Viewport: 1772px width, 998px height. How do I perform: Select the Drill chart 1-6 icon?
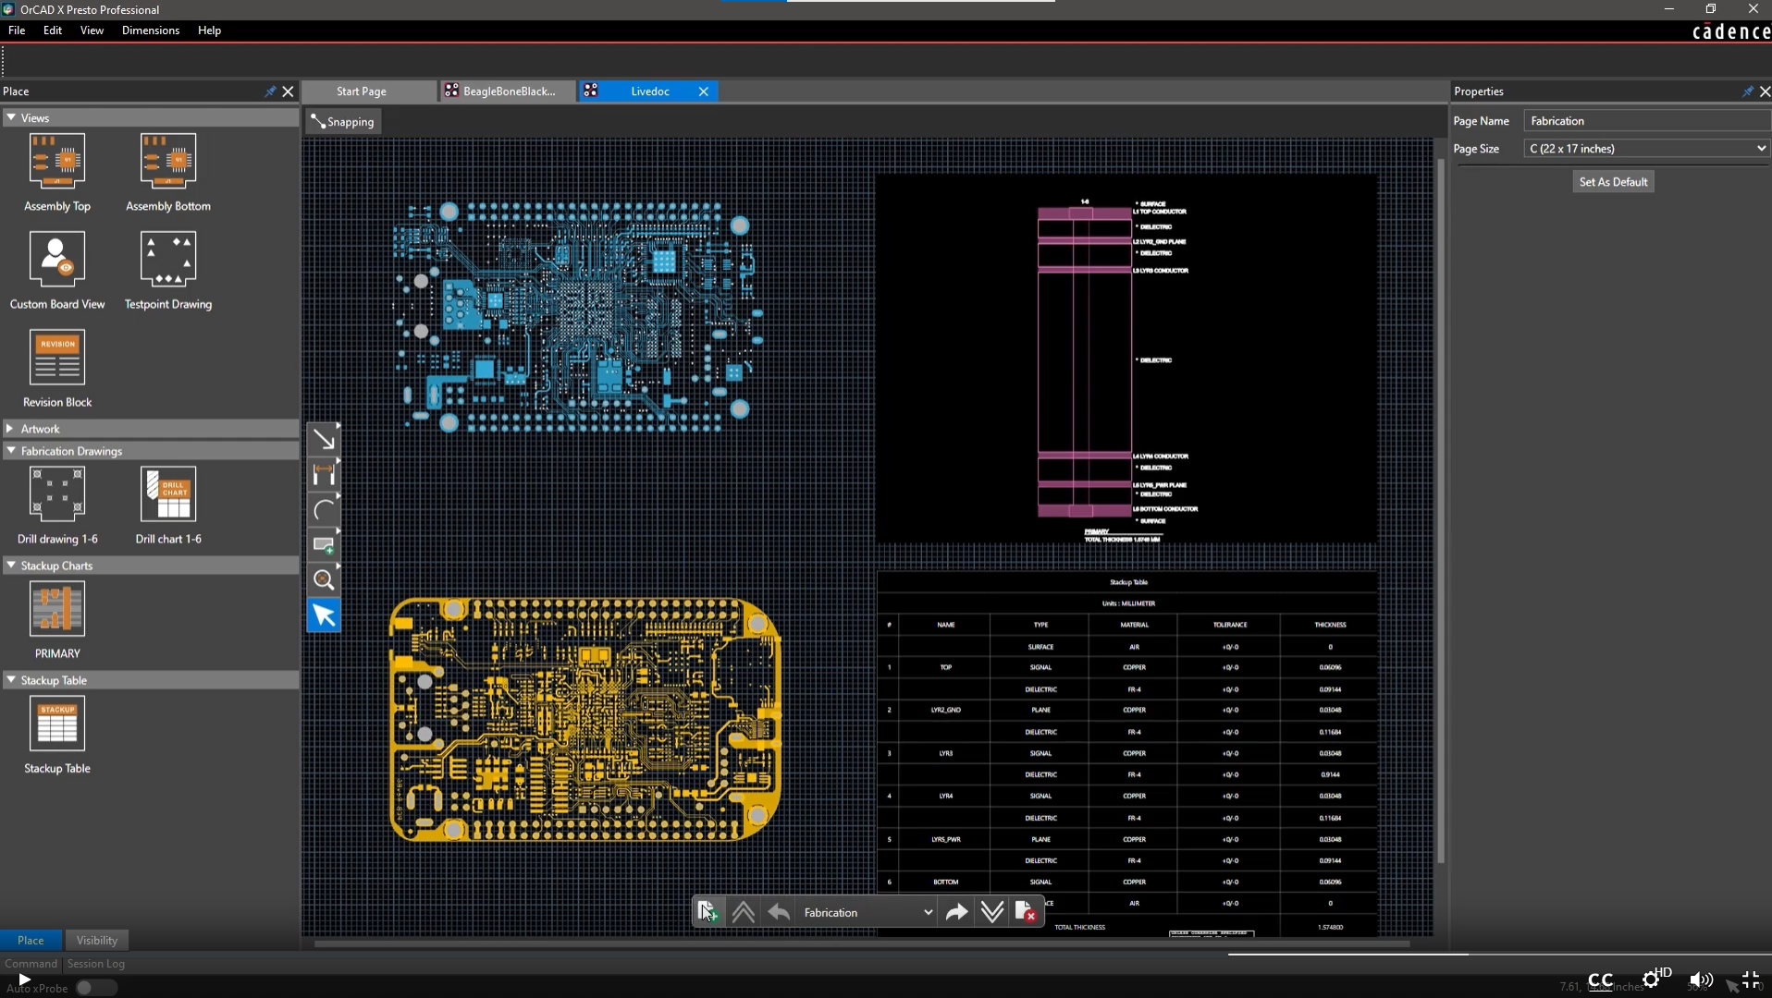point(168,493)
